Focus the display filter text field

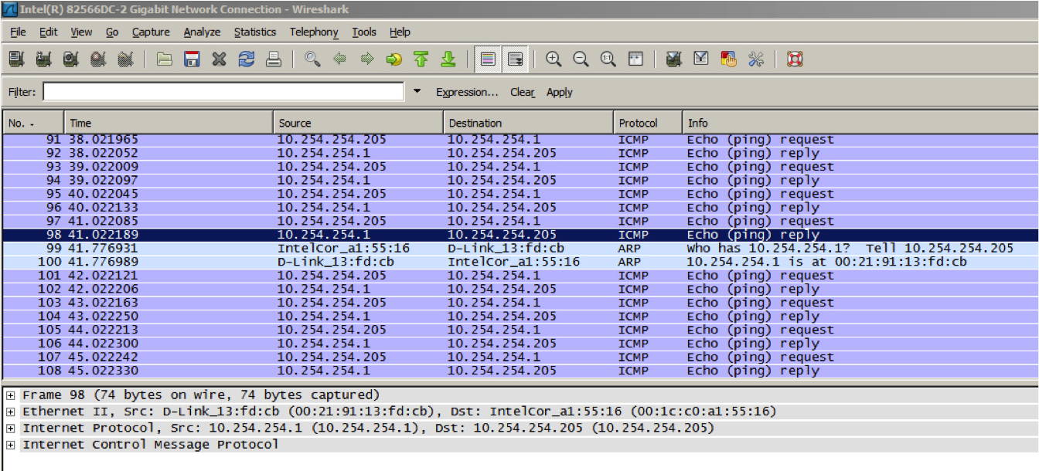point(223,92)
